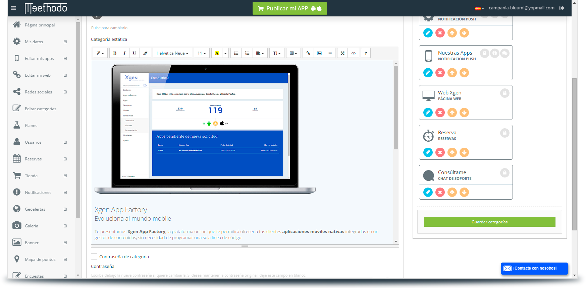Open the line height dropdown

tap(277, 53)
